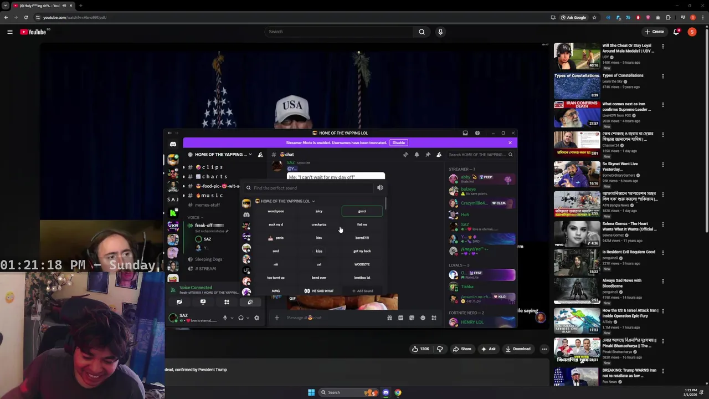
Task: Play the crackyrizz sound
Action: point(319,224)
